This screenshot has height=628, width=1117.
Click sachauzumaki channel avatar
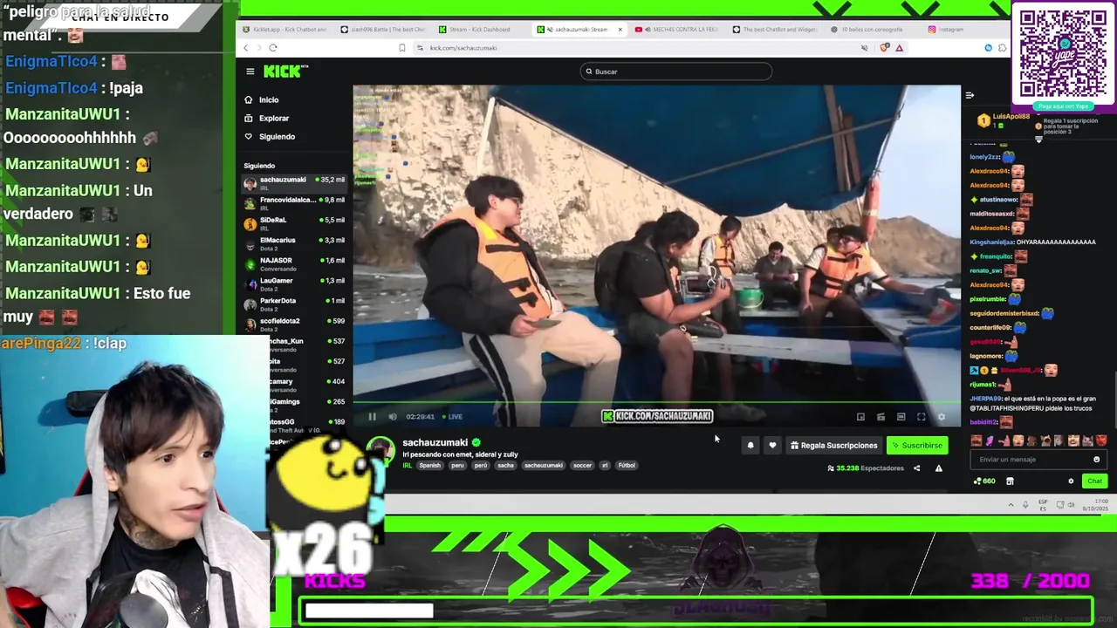pos(380,452)
